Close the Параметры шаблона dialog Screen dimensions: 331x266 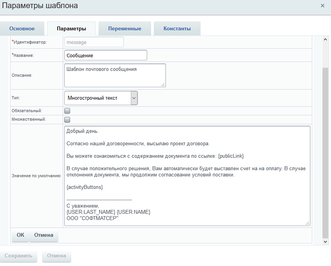tap(322, 6)
